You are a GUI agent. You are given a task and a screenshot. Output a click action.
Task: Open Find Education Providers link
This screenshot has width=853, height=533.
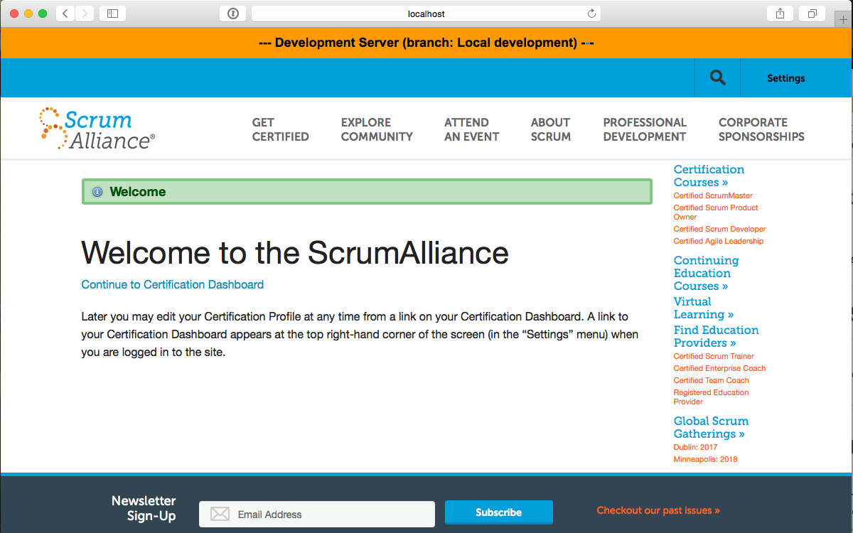[716, 337]
